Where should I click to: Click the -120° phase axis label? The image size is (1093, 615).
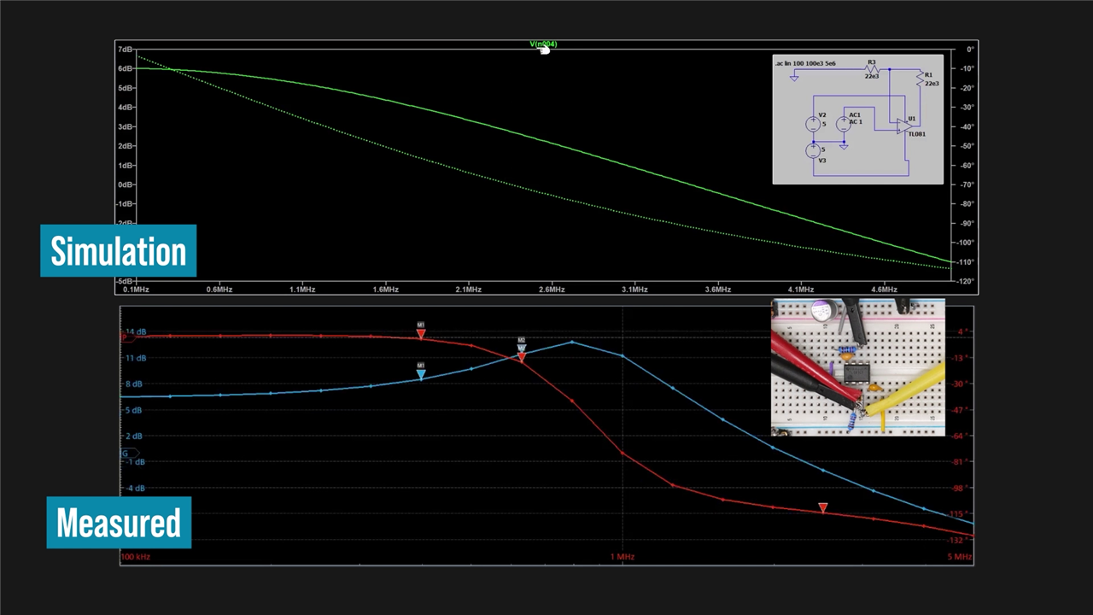[966, 281]
